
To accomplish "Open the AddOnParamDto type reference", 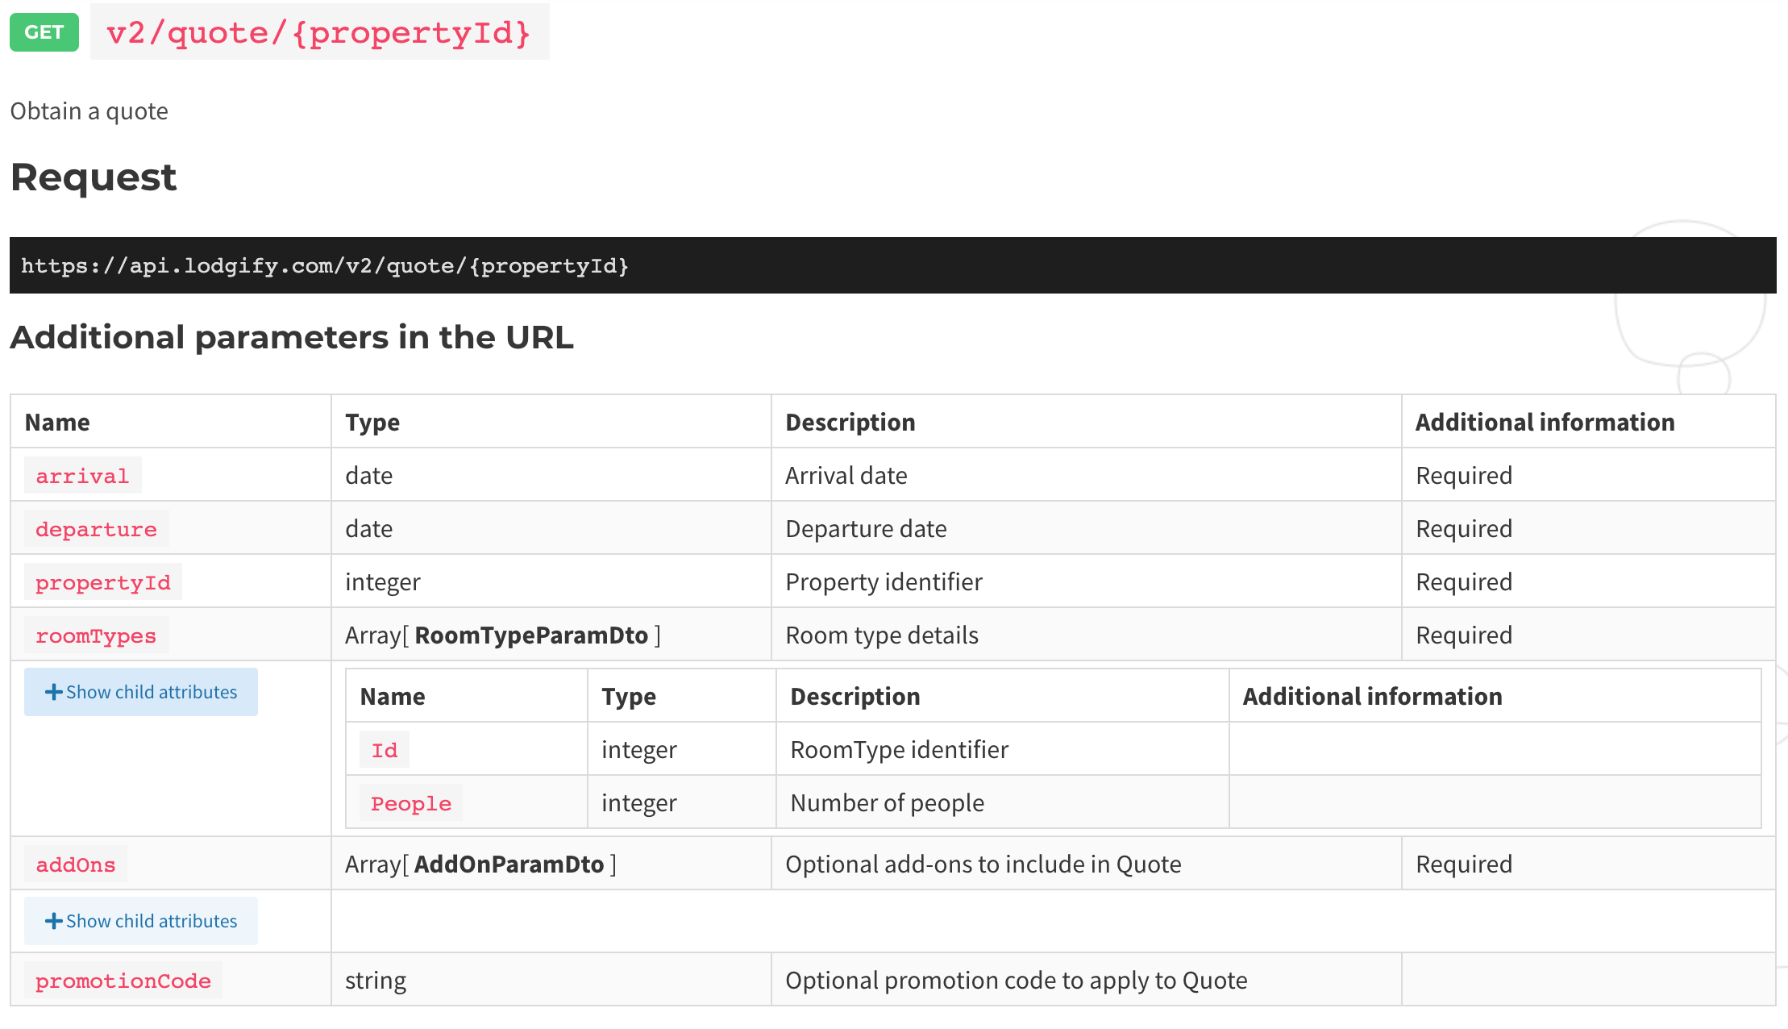I will pyautogui.click(x=509, y=864).
